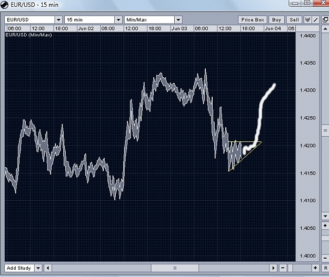Viewport: 329px width, 277px height.
Task: Click the vertical zoom in plus button
Action: coord(325,225)
